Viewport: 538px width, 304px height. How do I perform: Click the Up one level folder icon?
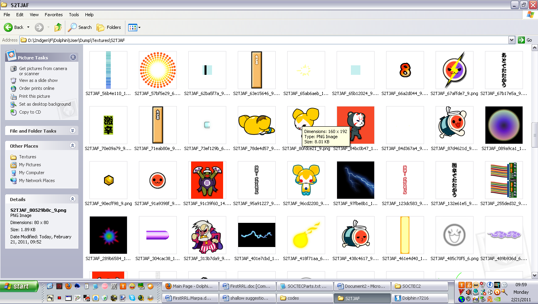tap(58, 27)
